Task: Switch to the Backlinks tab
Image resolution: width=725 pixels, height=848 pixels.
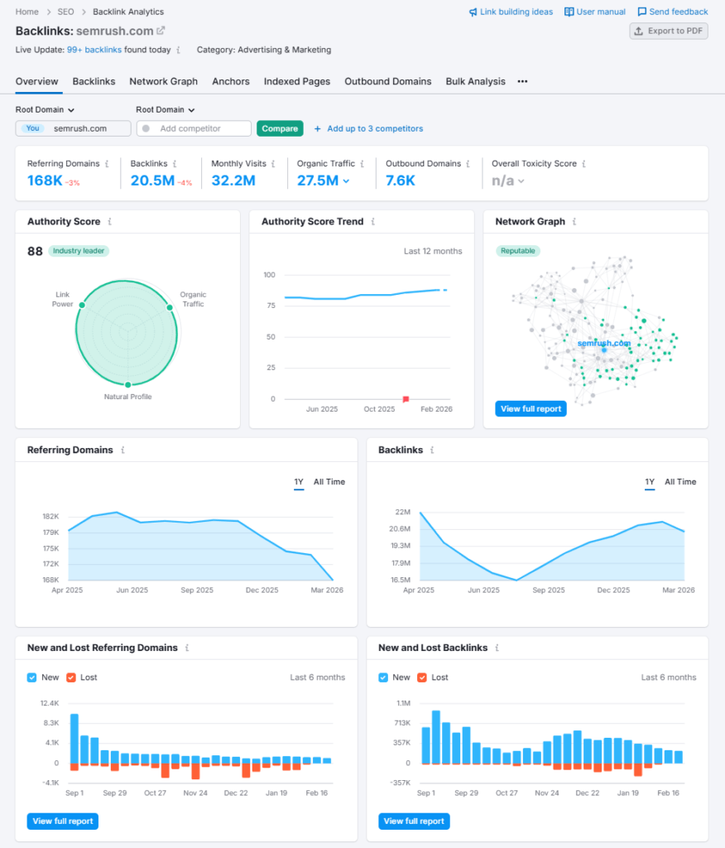Action: click(x=94, y=82)
